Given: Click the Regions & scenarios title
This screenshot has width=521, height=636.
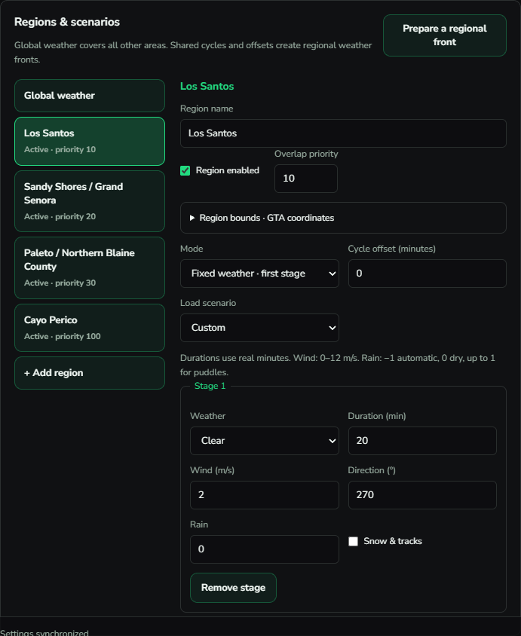Looking at the screenshot, I should pyautogui.click(x=67, y=22).
